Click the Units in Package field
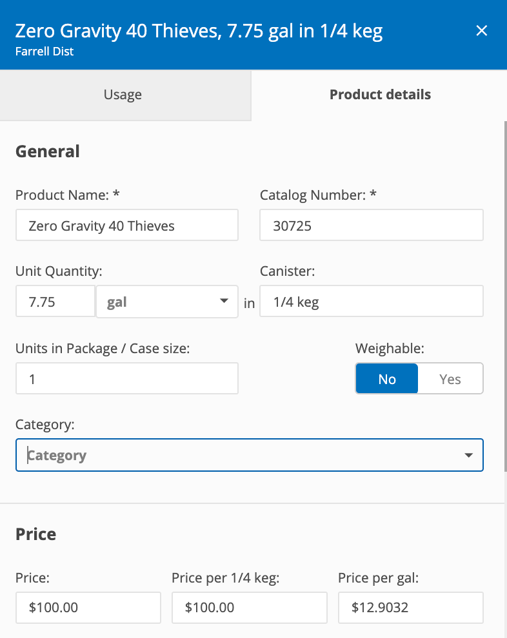 point(126,378)
